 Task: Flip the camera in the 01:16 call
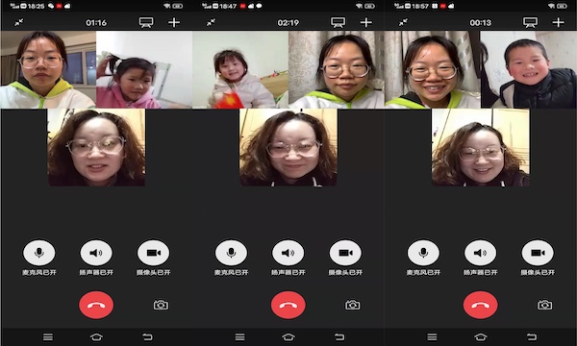click(161, 305)
